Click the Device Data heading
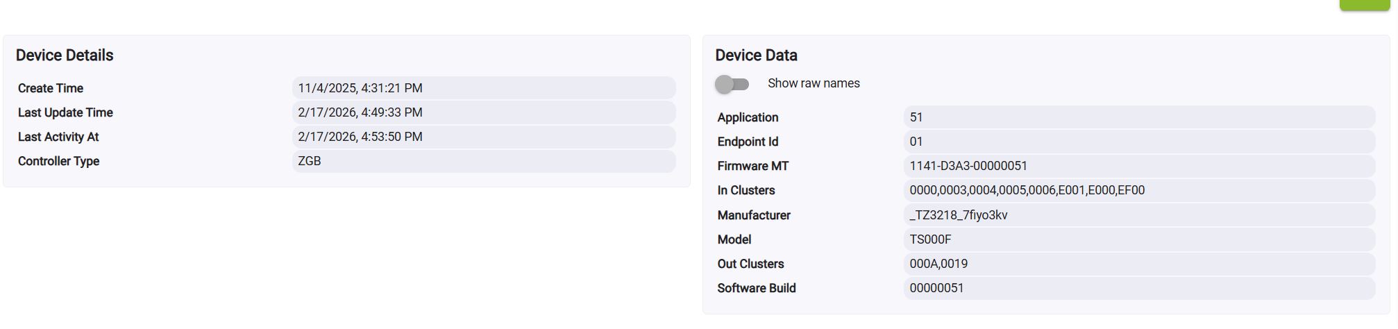 756,56
